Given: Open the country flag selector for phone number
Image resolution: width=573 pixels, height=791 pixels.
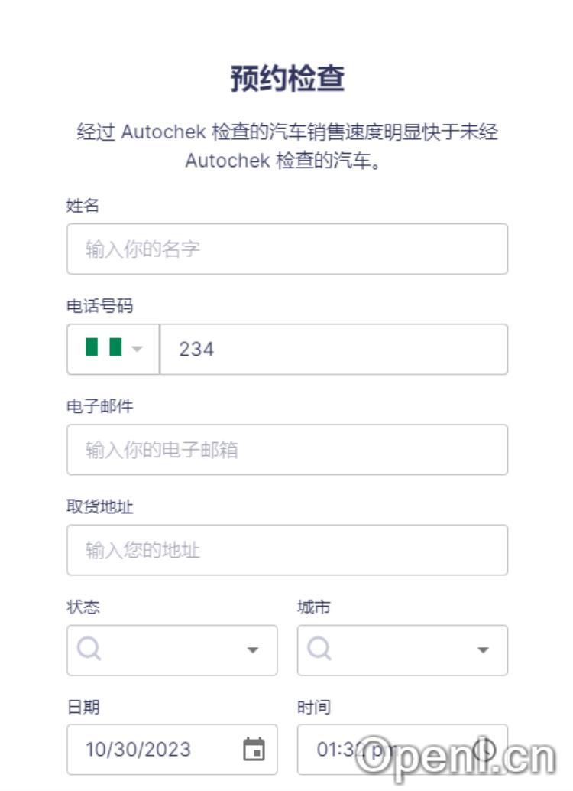Looking at the screenshot, I should [x=113, y=349].
